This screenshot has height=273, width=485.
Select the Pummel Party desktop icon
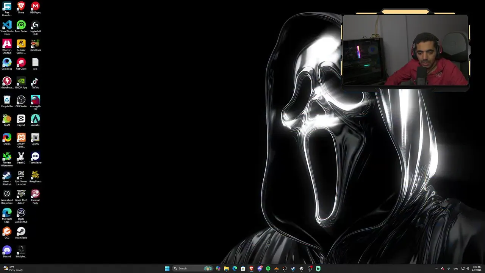(x=35, y=197)
